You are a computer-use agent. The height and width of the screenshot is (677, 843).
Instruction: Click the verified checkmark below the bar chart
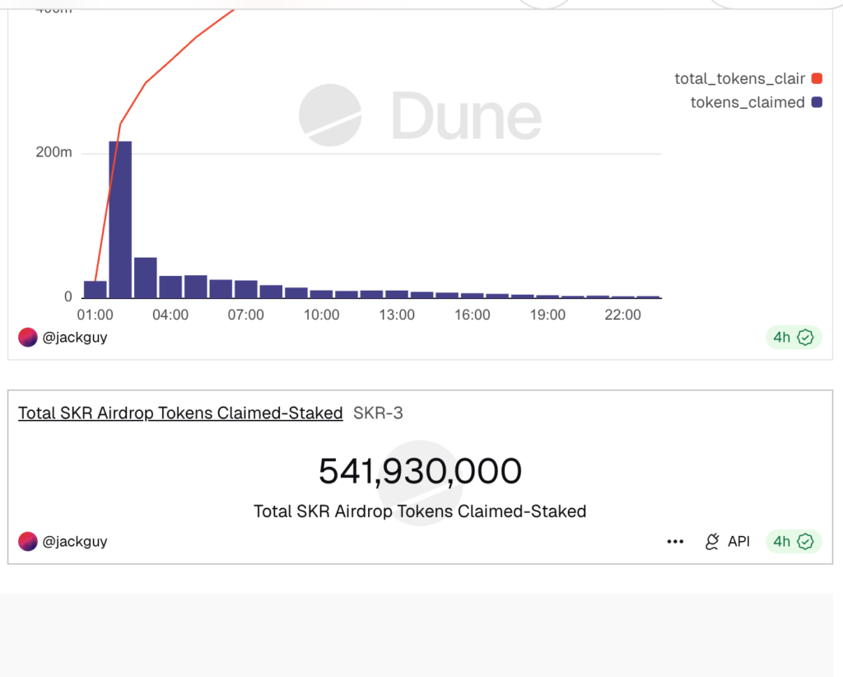click(805, 337)
